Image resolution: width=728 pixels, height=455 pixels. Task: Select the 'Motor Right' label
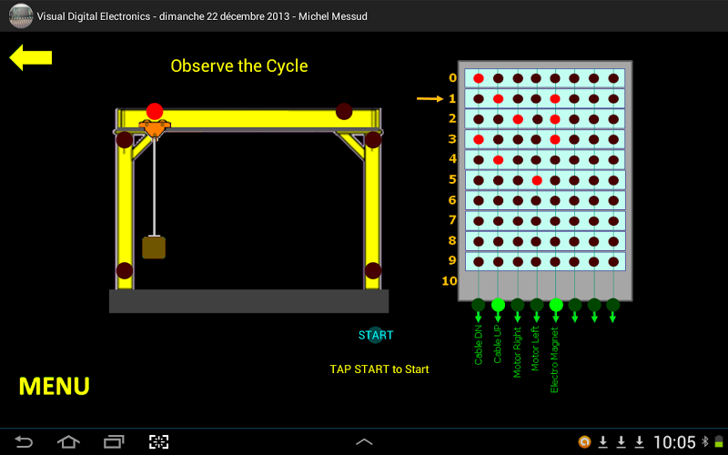(517, 352)
